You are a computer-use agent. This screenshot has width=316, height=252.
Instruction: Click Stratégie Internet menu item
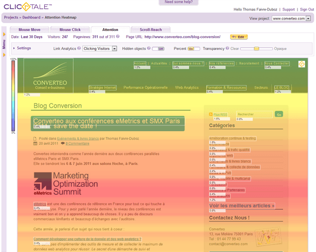point(103,88)
